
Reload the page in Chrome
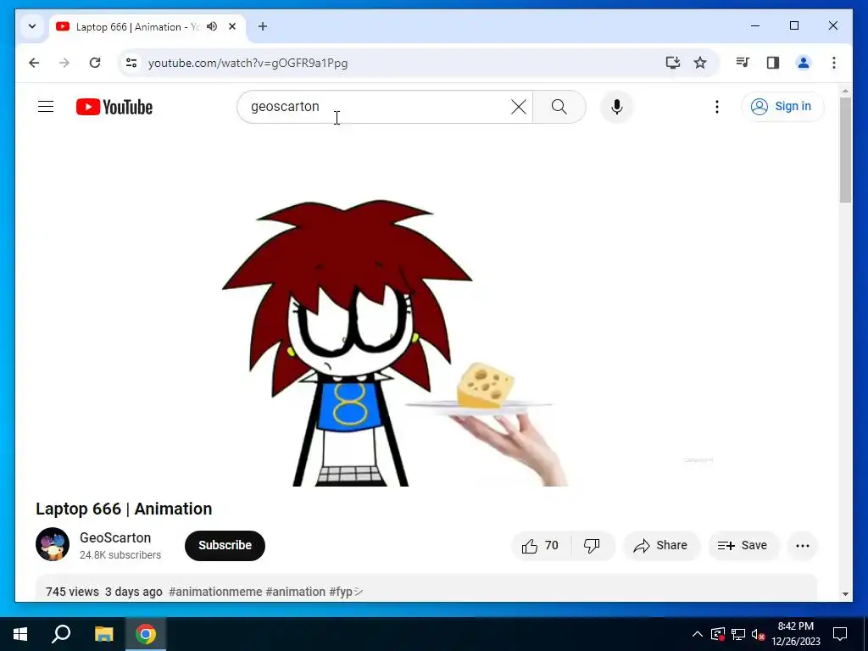(x=95, y=63)
